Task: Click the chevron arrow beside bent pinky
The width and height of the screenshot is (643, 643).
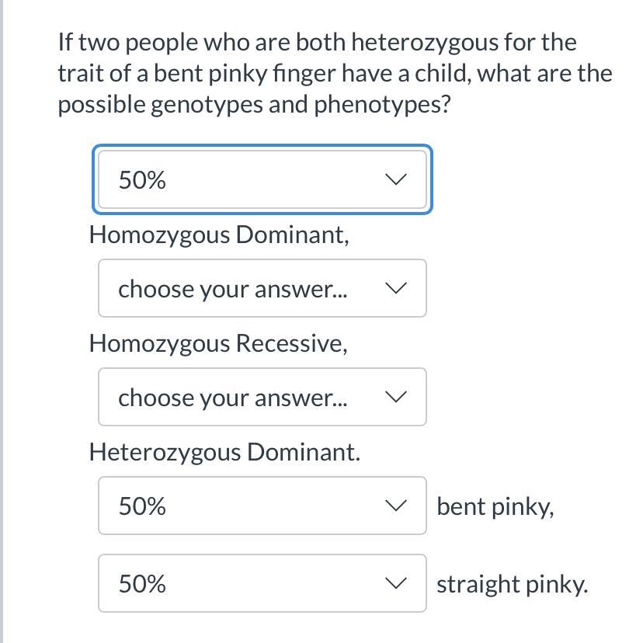Action: 395,506
